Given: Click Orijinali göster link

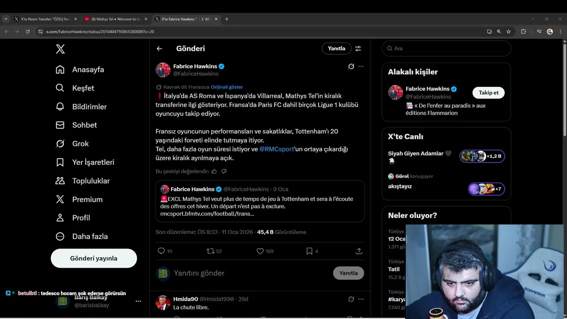Looking at the screenshot, I should [227, 87].
